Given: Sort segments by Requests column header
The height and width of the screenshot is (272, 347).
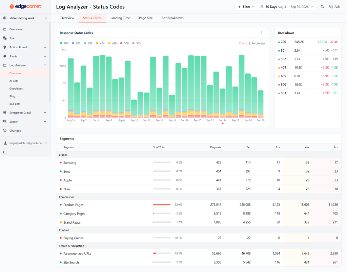Looking at the screenshot, I should click(x=216, y=147).
